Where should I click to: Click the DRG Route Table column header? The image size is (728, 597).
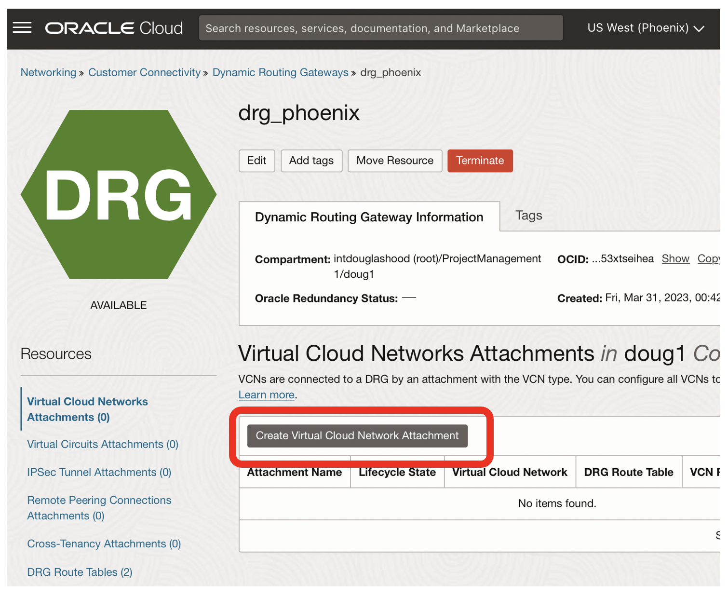pos(629,473)
